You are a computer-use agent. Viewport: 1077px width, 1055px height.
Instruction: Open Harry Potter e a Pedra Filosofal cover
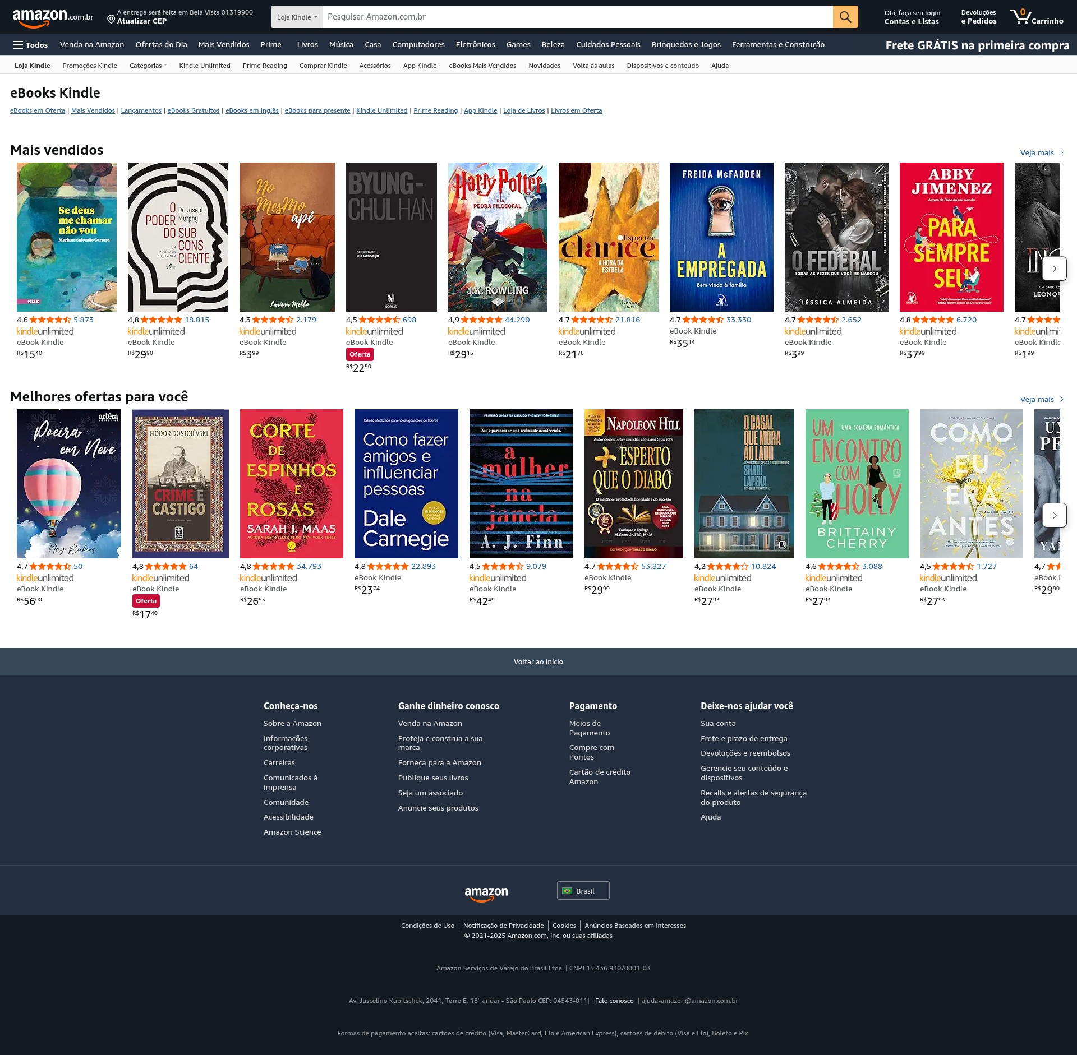point(498,237)
